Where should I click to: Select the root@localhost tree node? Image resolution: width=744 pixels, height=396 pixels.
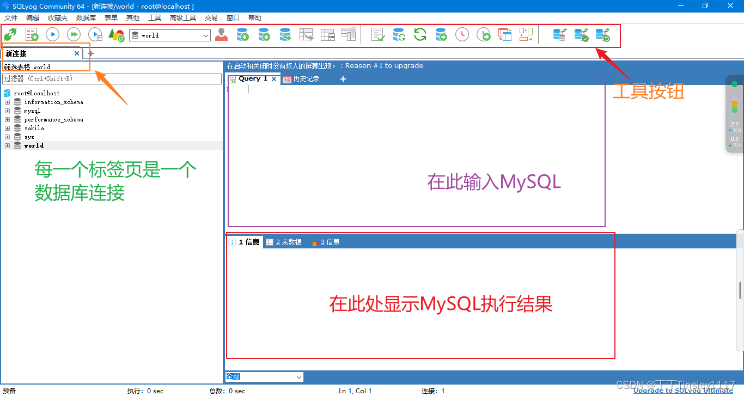pyautogui.click(x=36, y=93)
